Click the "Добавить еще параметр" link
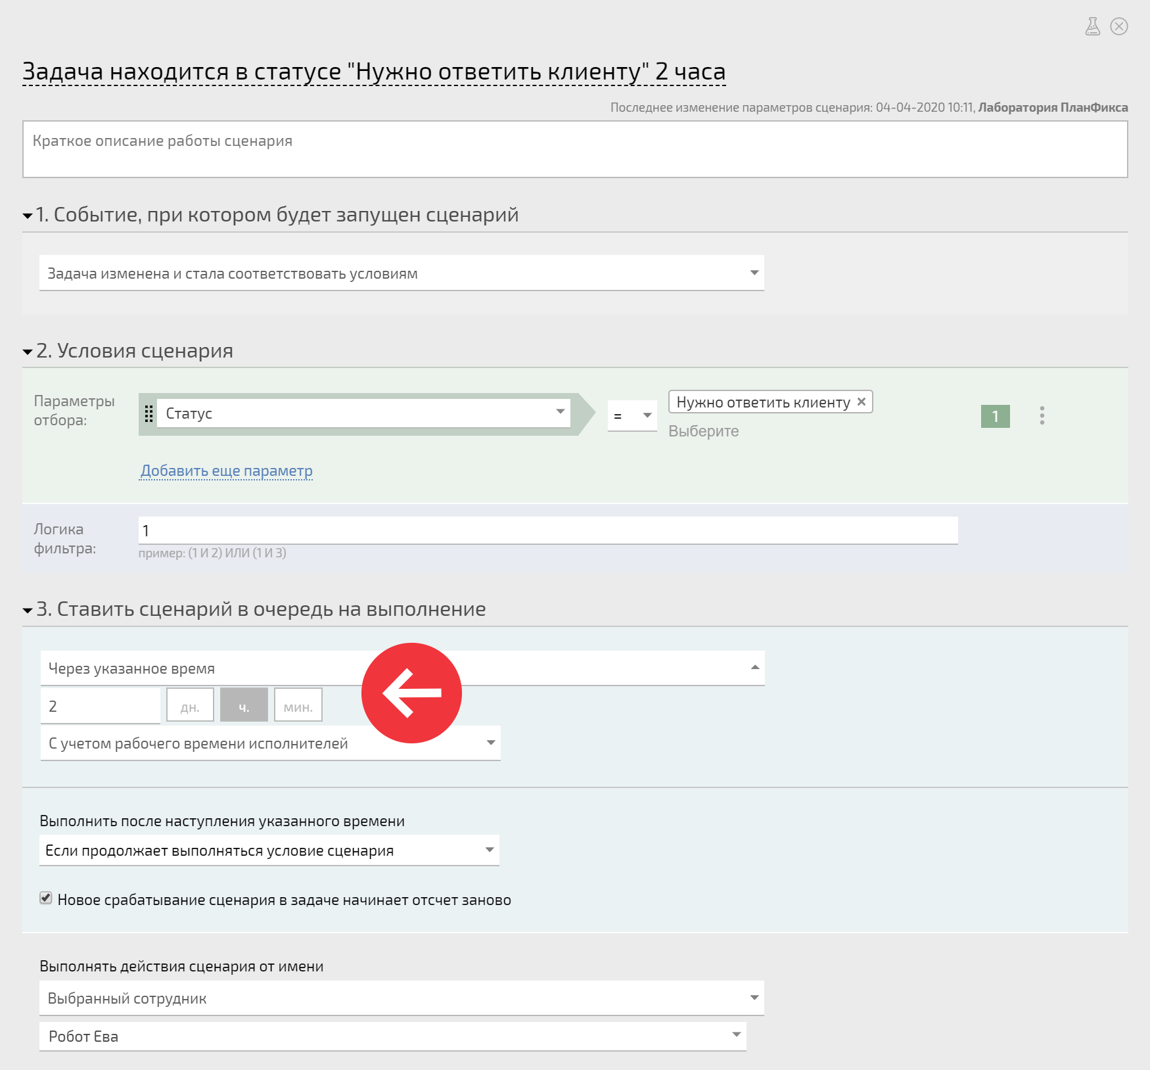 point(226,471)
